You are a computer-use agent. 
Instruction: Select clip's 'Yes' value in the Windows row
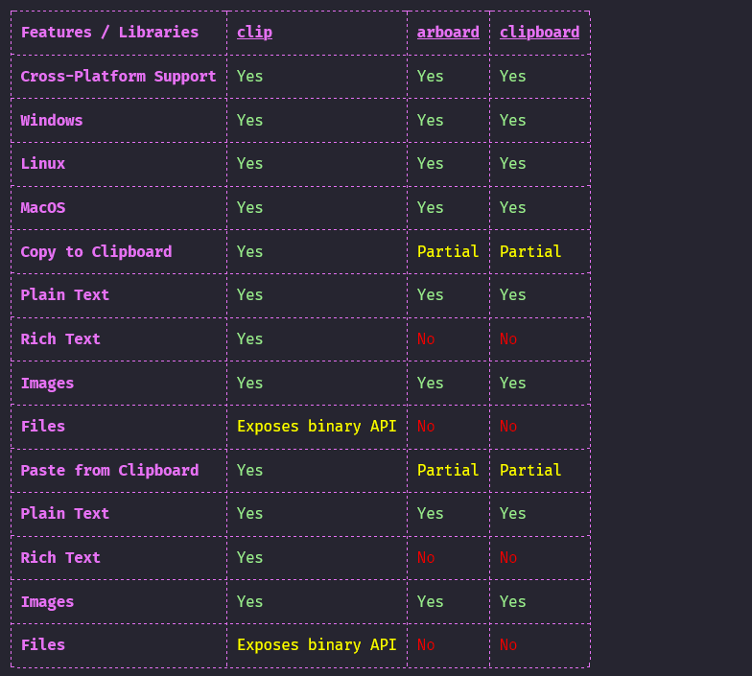click(249, 121)
